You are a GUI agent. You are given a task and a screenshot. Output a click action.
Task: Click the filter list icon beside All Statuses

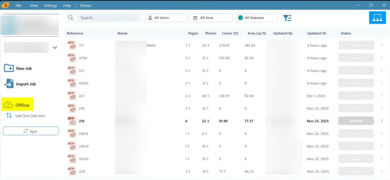(x=287, y=18)
